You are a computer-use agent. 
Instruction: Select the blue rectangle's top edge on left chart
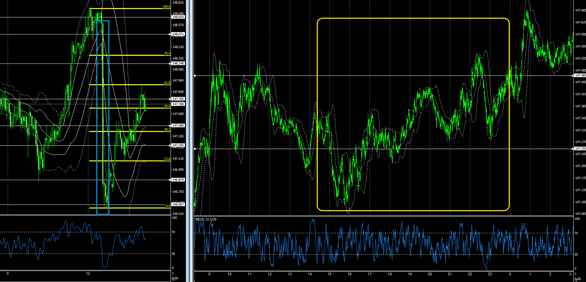click(103, 21)
